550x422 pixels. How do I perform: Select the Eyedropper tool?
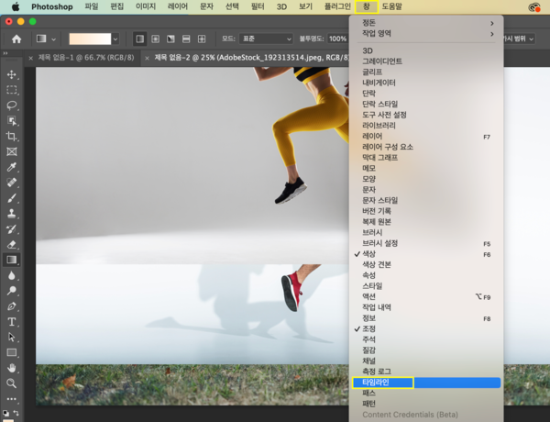12,167
